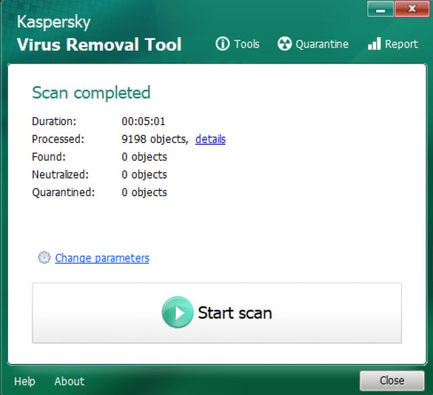Click the Kaspersky Virus Removal Tool title
The image size is (433, 395).
pos(99,34)
